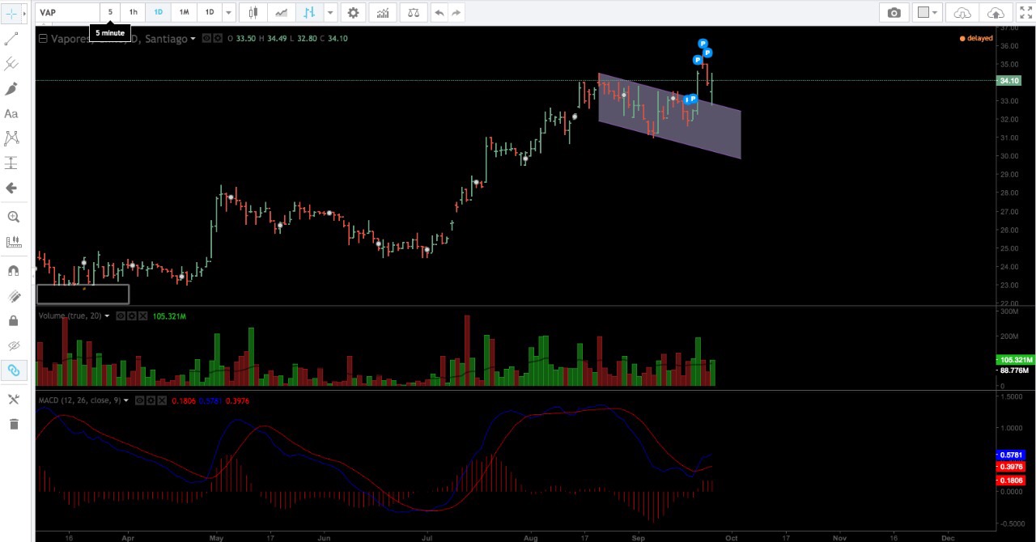Open the Santiago symbol title dropdown
Image resolution: width=1036 pixels, height=542 pixels.
(x=193, y=39)
